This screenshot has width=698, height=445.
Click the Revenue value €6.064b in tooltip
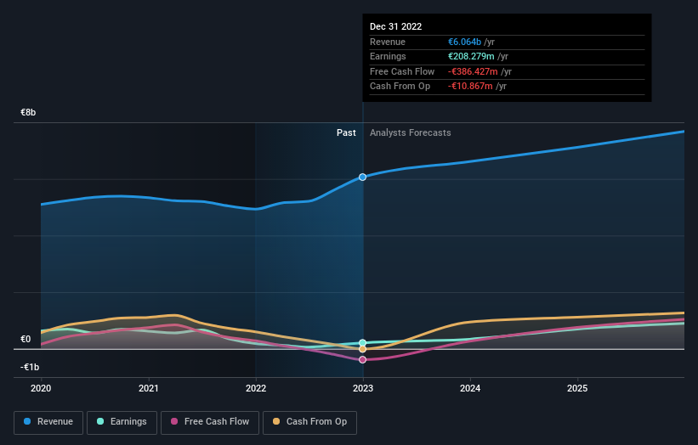point(464,42)
